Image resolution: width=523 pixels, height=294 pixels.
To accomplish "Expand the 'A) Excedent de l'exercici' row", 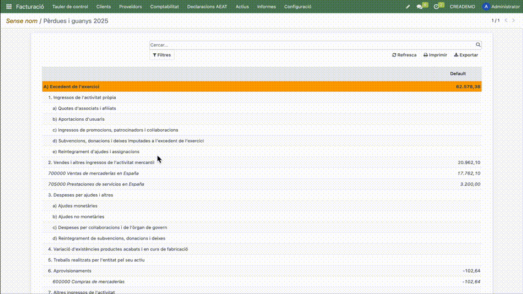I will [71, 87].
